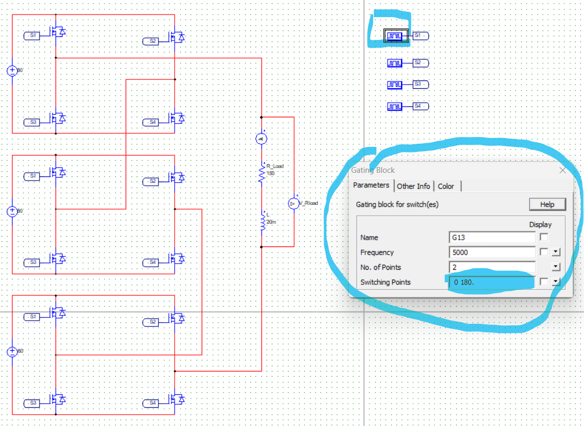
Task: Select the gating block wired to S2
Action: click(x=395, y=63)
